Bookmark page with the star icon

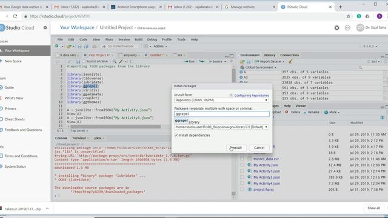pyautogui.click(x=349, y=16)
